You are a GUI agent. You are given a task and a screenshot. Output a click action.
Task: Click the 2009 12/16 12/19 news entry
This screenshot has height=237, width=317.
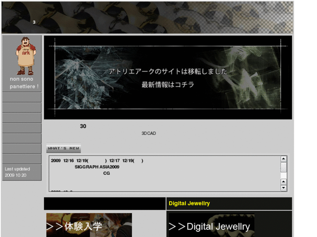(x=97, y=161)
